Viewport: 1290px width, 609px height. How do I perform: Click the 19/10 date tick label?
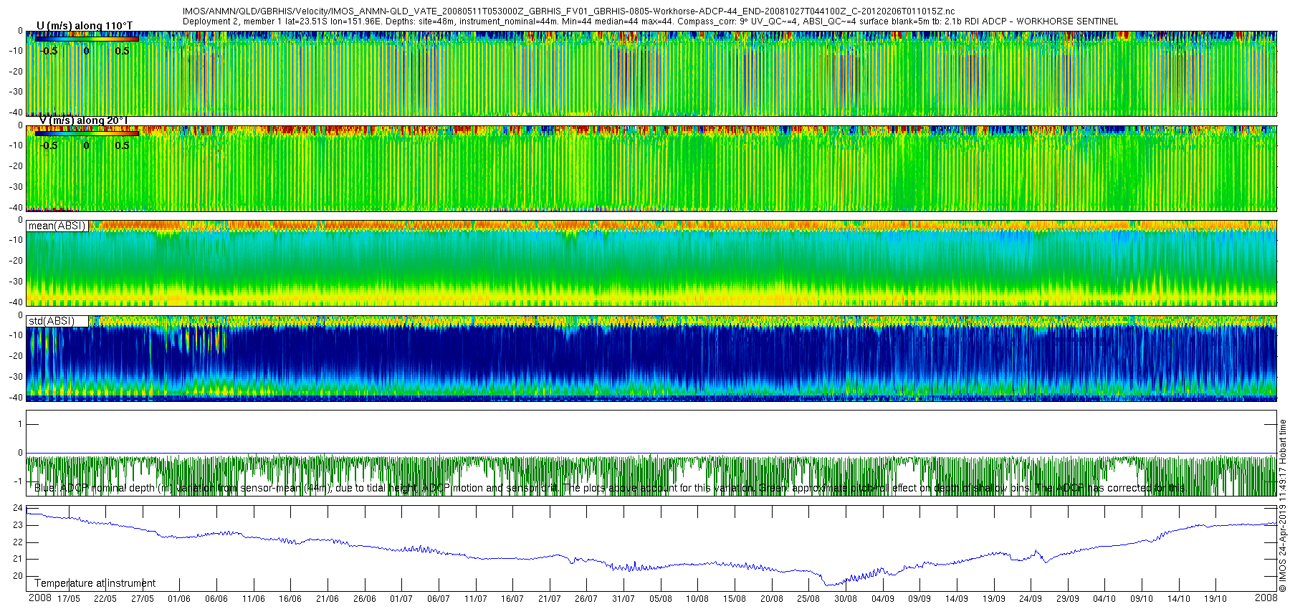[x=1215, y=599]
